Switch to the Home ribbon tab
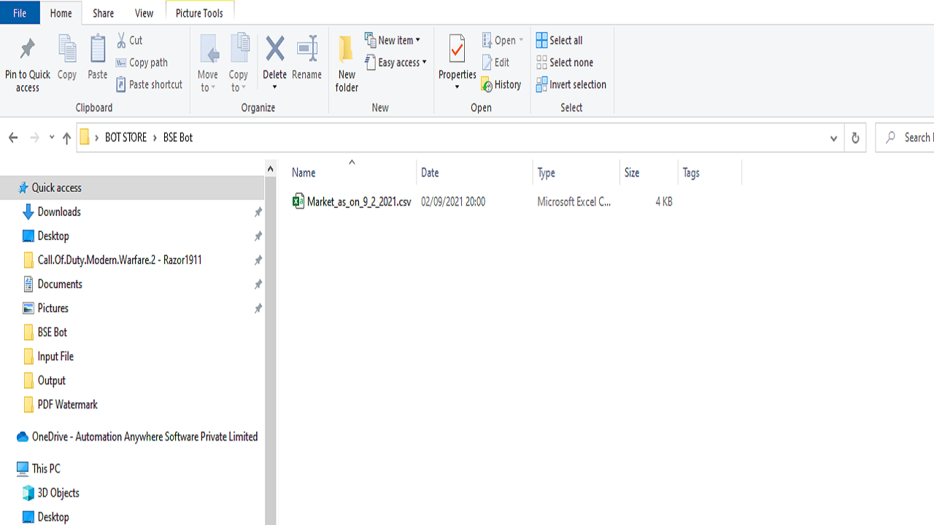Image resolution: width=934 pixels, height=525 pixels. coord(61,13)
